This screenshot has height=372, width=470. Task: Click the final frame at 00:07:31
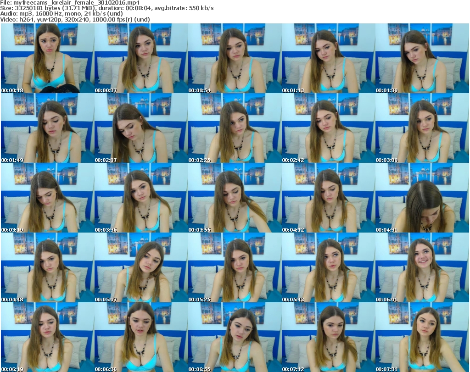422,337
